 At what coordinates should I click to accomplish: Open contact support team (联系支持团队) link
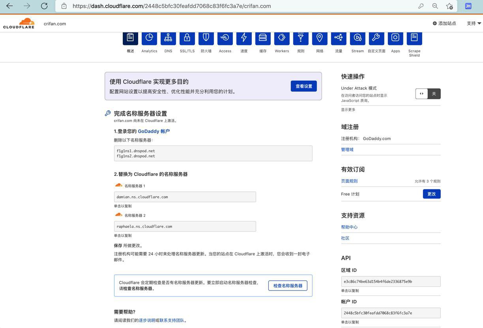click(x=172, y=321)
